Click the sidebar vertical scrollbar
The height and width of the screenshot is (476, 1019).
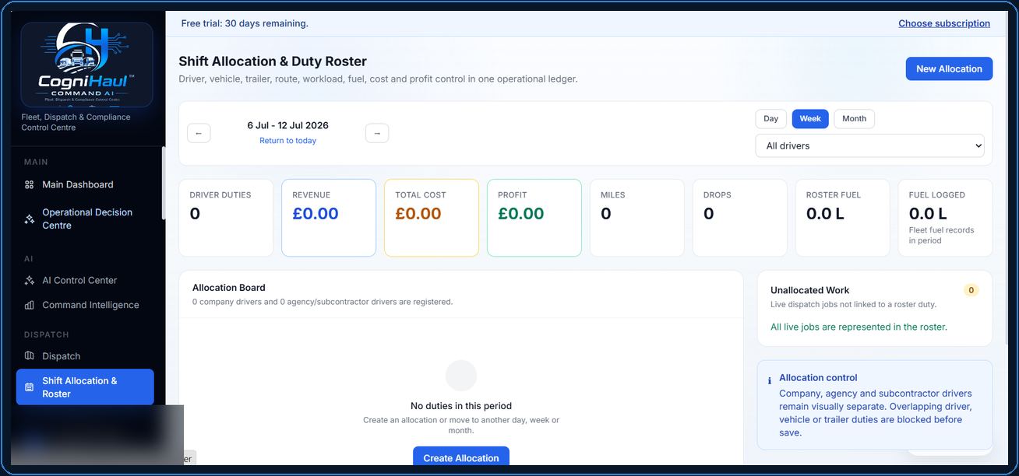[163, 183]
